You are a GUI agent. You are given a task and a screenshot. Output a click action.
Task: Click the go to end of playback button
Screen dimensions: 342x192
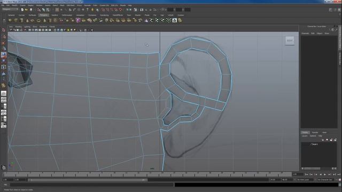coord(339,174)
